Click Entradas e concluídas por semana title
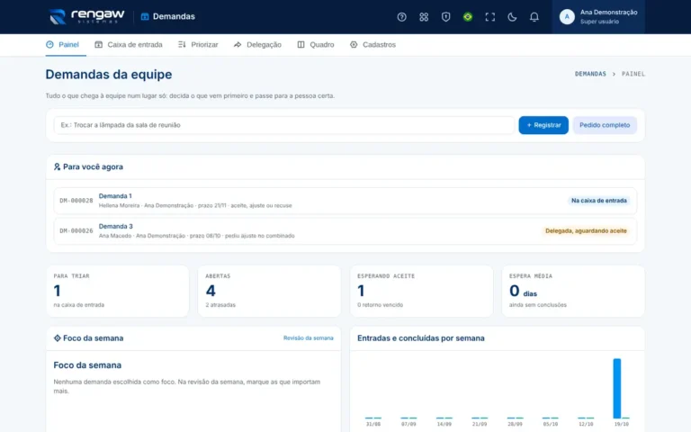Viewport: 691px width, 432px height. pyautogui.click(x=421, y=338)
